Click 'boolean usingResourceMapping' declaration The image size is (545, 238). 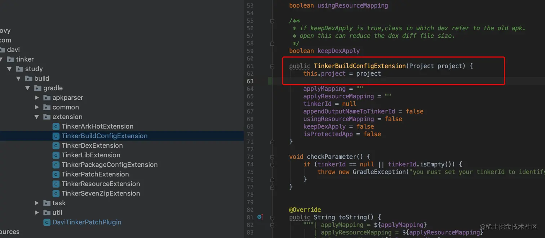[338, 5]
